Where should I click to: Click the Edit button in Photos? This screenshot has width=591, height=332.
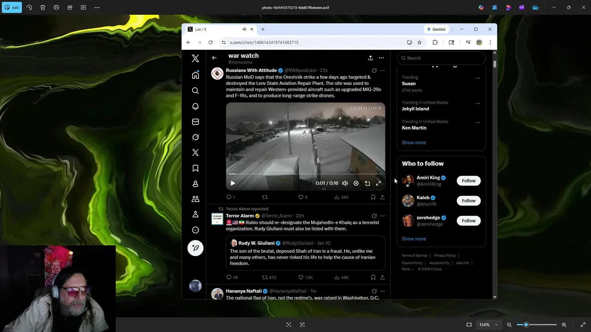tap(12, 7)
